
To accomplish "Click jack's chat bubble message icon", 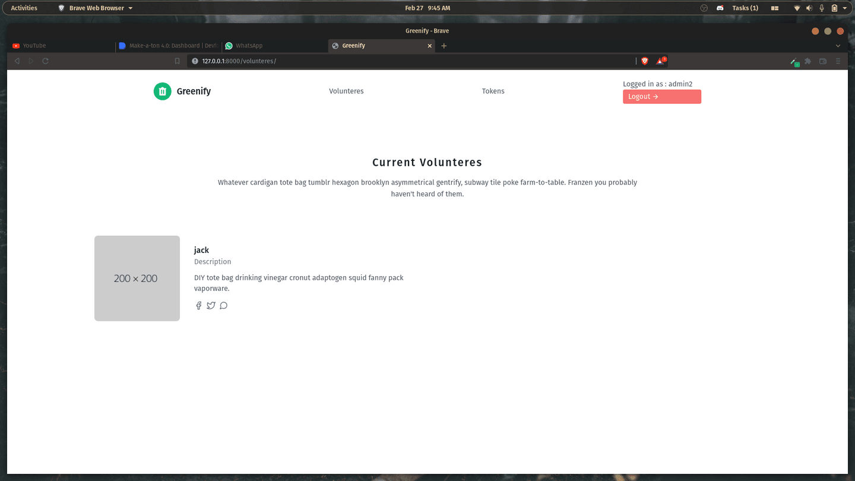I will click(224, 306).
